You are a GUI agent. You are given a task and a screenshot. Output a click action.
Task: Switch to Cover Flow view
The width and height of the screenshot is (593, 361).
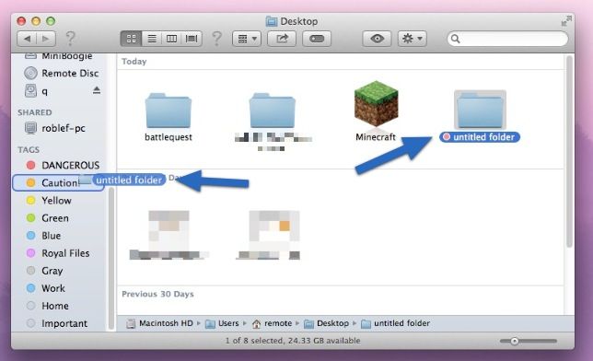192,39
